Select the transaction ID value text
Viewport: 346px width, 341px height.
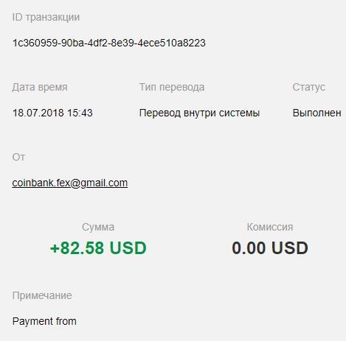click(x=109, y=43)
